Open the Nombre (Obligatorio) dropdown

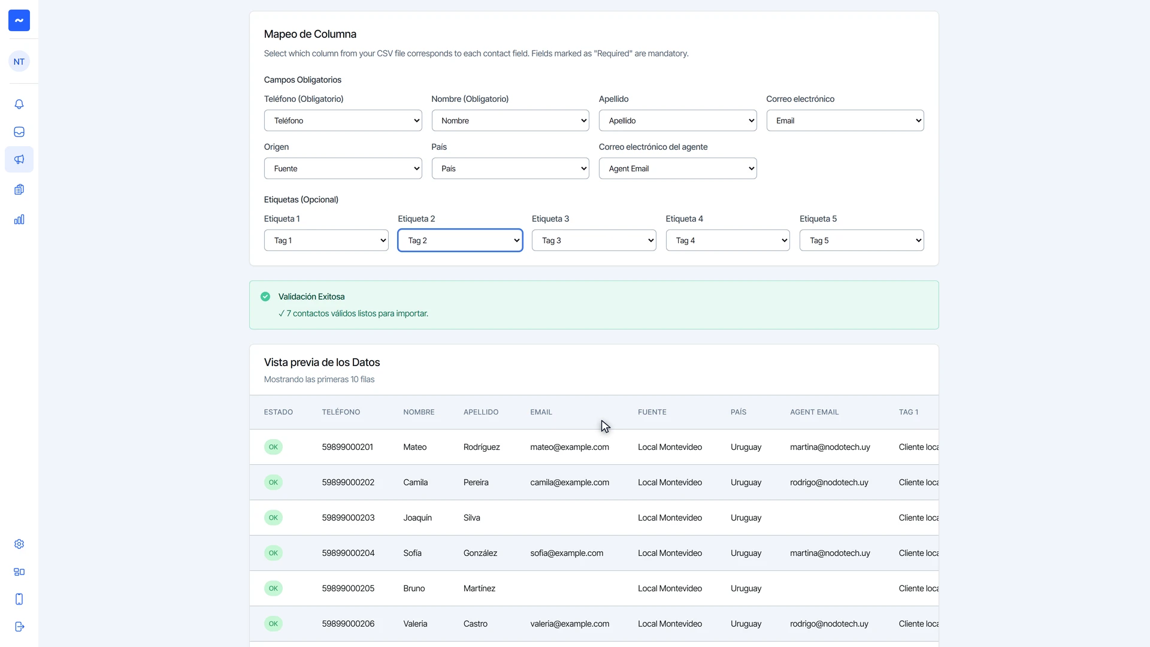(510, 120)
